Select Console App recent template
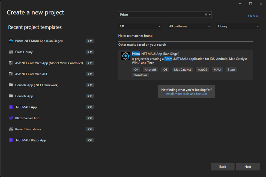This screenshot has height=177, width=266. pos(51,96)
